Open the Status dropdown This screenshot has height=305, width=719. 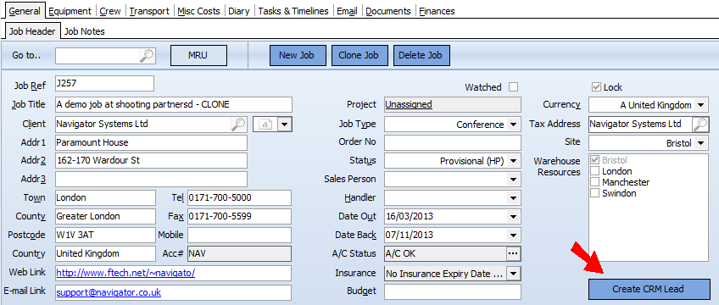[513, 161]
